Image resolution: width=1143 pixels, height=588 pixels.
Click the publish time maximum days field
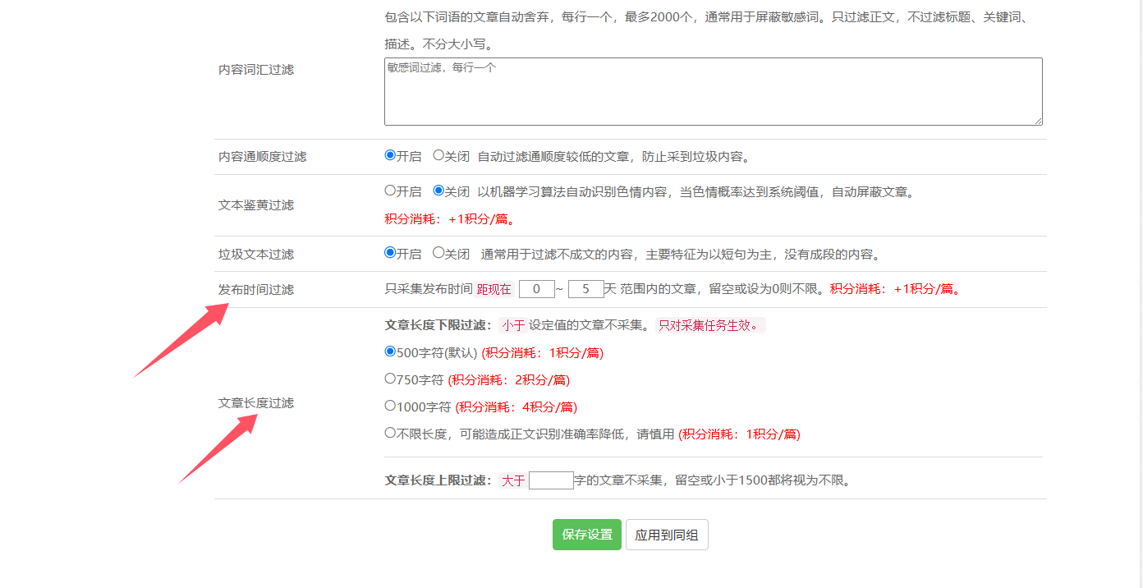[585, 289]
